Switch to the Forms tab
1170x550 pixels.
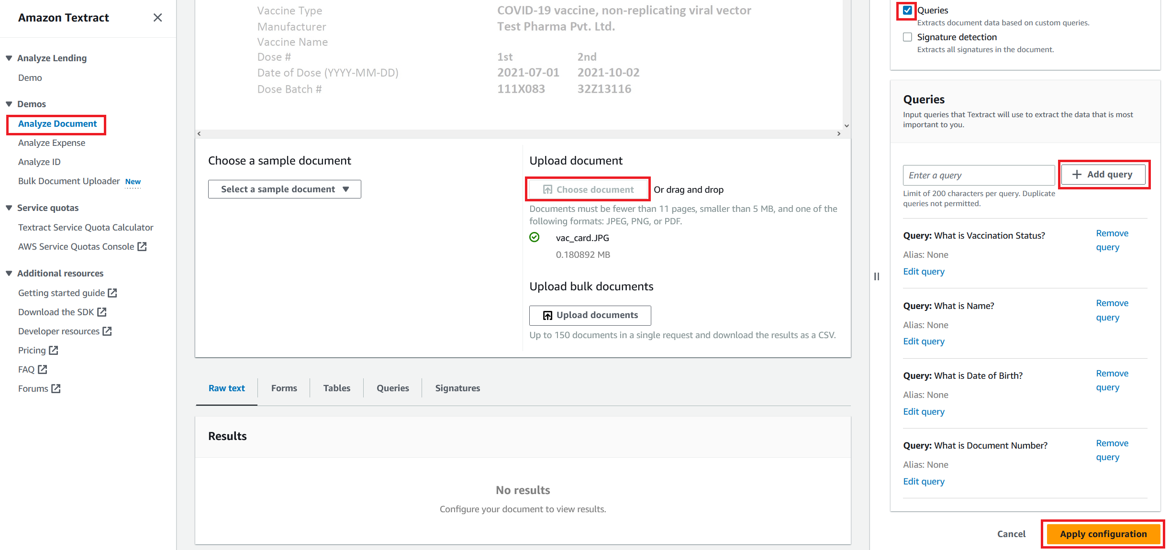pyautogui.click(x=284, y=388)
